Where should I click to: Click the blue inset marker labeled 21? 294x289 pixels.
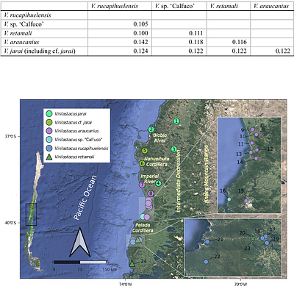[207, 242]
